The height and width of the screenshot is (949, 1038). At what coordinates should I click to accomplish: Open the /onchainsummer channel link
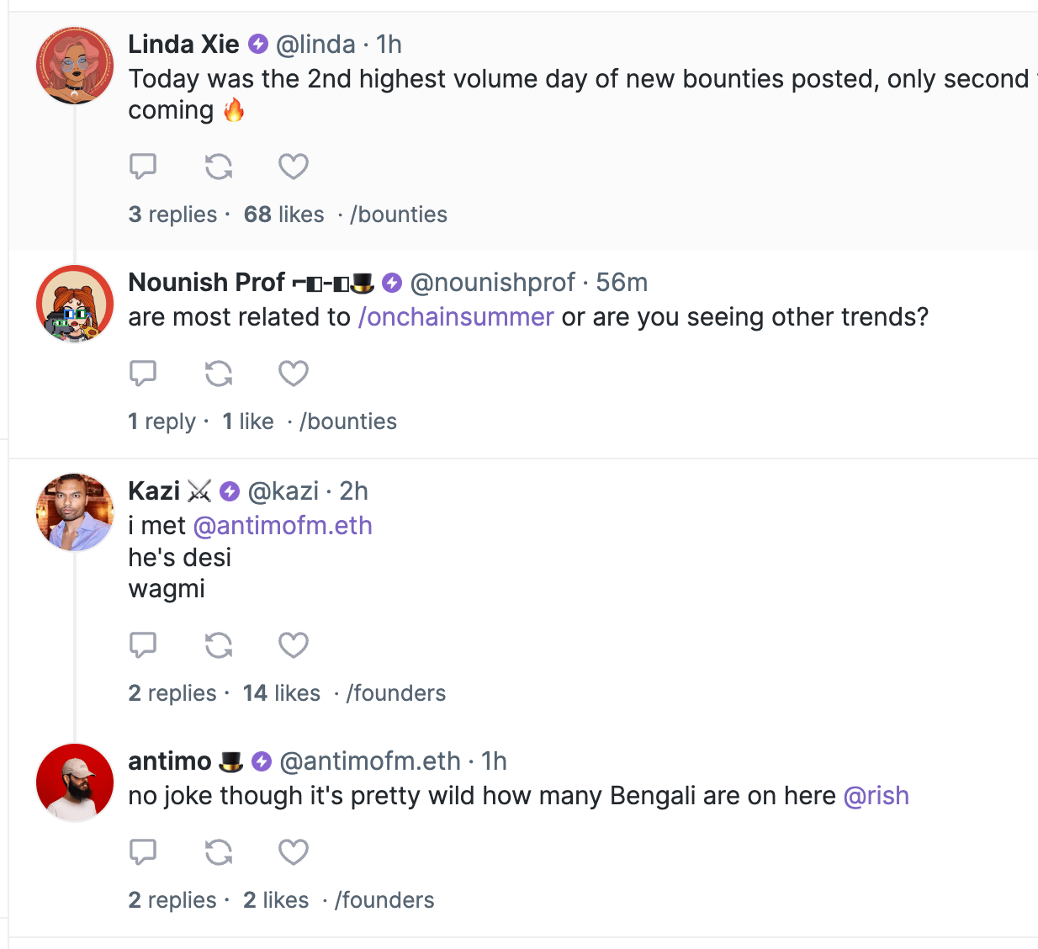coord(456,317)
